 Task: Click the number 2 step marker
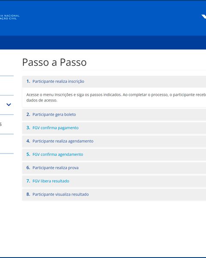click(x=28, y=114)
